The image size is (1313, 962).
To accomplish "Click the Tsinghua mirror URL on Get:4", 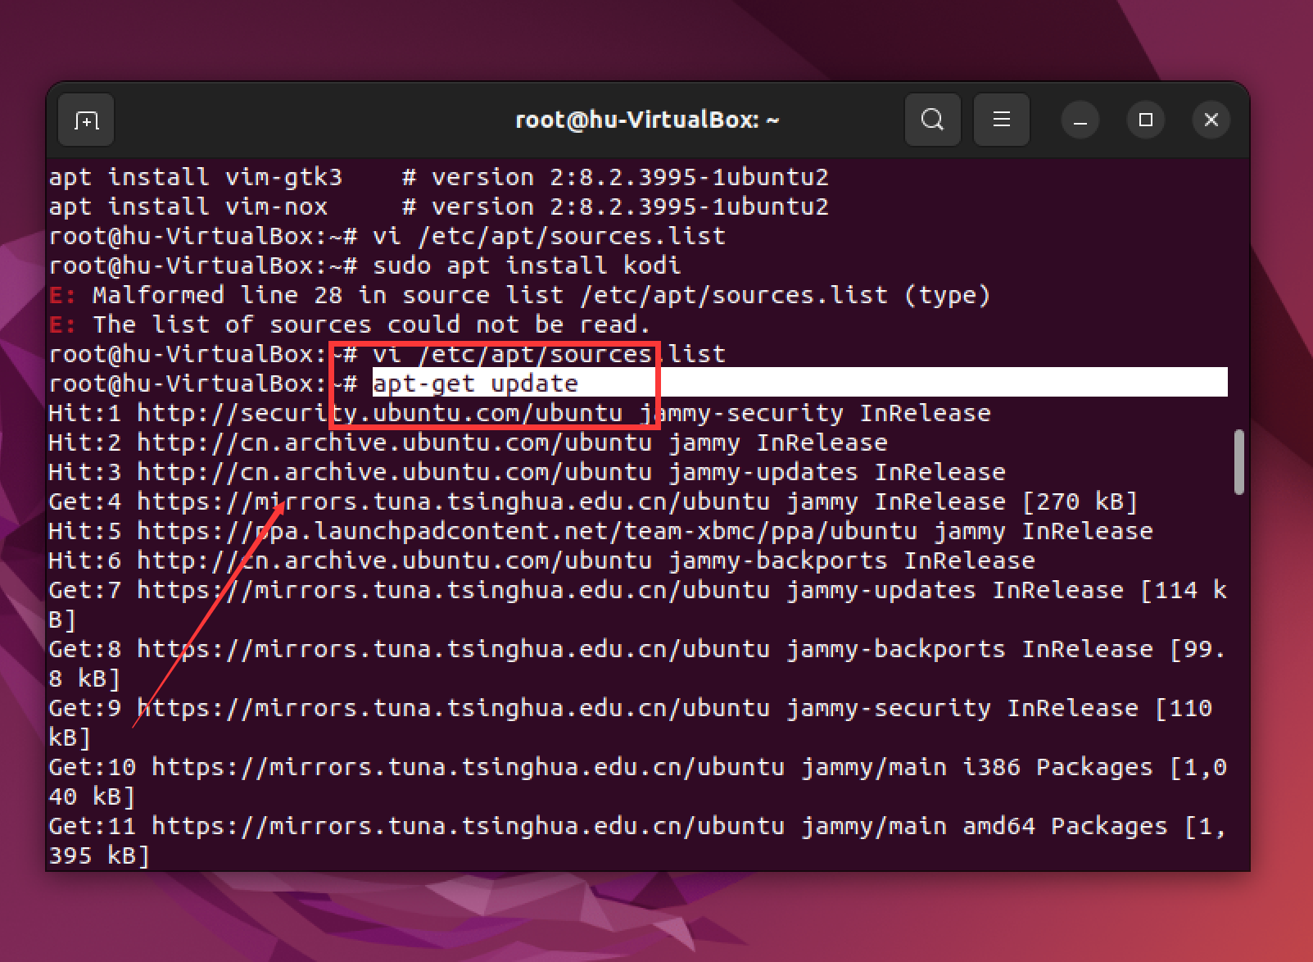I will point(453,501).
